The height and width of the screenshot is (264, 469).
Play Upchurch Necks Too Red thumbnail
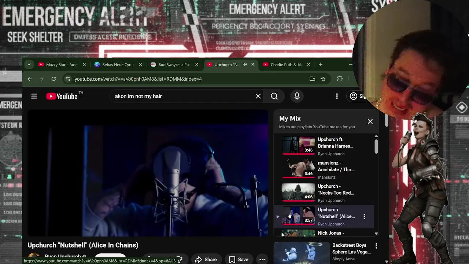click(x=298, y=193)
